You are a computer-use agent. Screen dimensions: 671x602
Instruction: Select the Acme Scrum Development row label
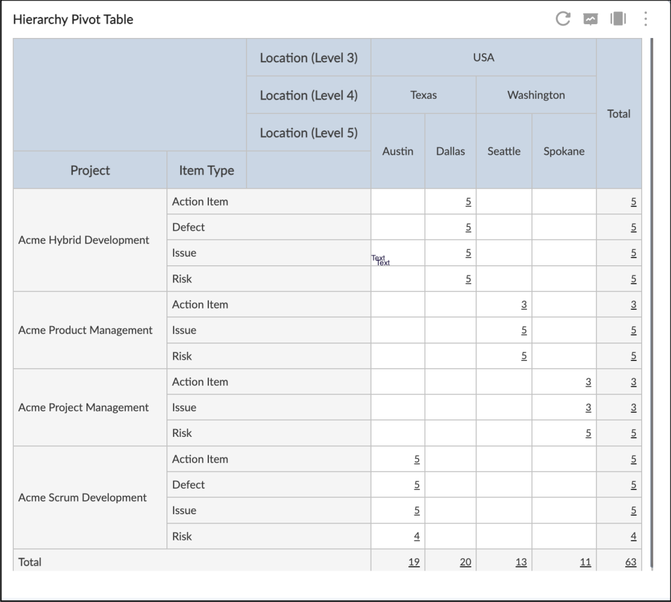point(83,498)
